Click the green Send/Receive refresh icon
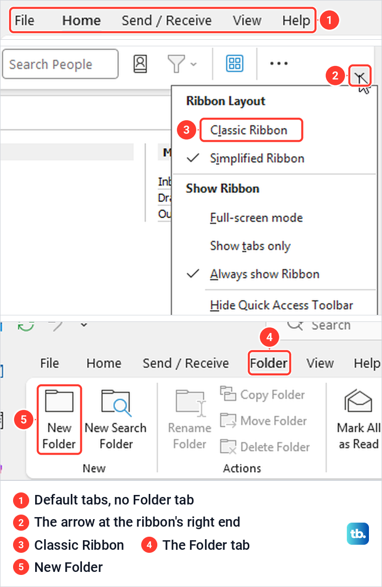 point(26,326)
